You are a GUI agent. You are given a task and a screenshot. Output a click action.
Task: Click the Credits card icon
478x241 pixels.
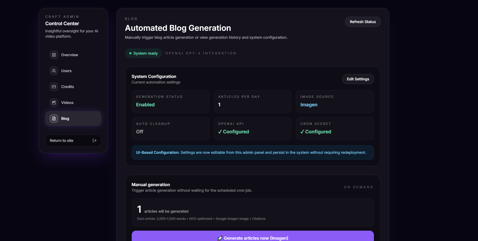54,87
